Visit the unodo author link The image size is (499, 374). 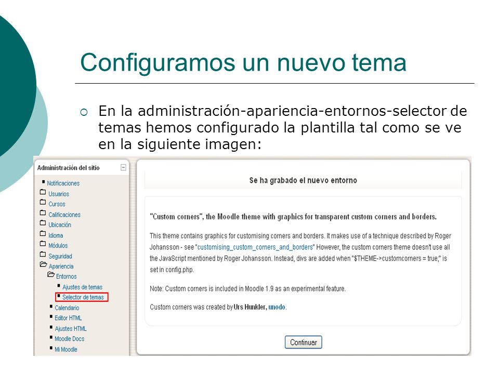277,307
